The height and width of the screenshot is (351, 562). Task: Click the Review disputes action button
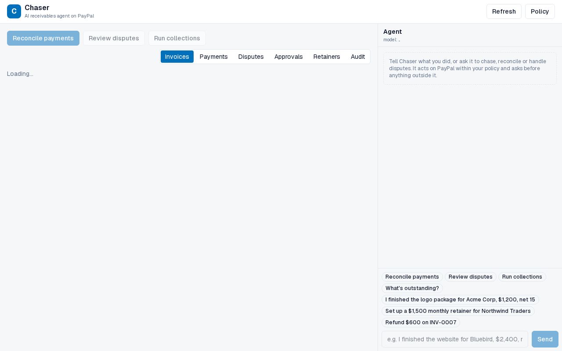[x=114, y=38]
